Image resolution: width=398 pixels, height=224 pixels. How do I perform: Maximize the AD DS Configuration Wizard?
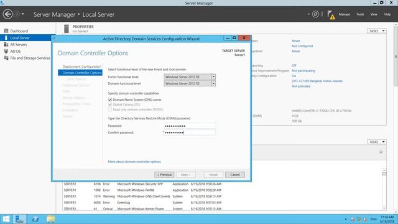point(234,38)
